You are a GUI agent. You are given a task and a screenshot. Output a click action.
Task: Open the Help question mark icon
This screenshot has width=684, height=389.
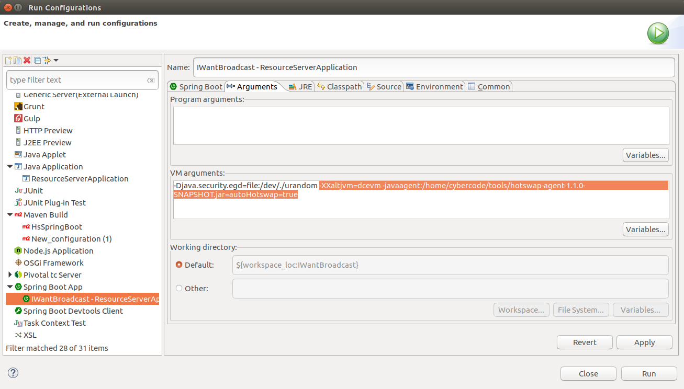pos(13,373)
